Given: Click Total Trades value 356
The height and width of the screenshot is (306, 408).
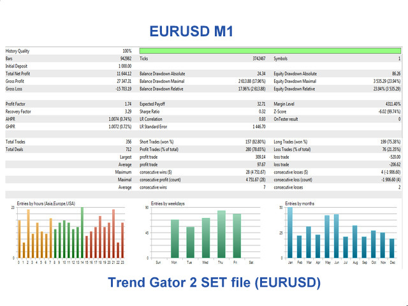Looking at the screenshot, I should [x=129, y=142].
